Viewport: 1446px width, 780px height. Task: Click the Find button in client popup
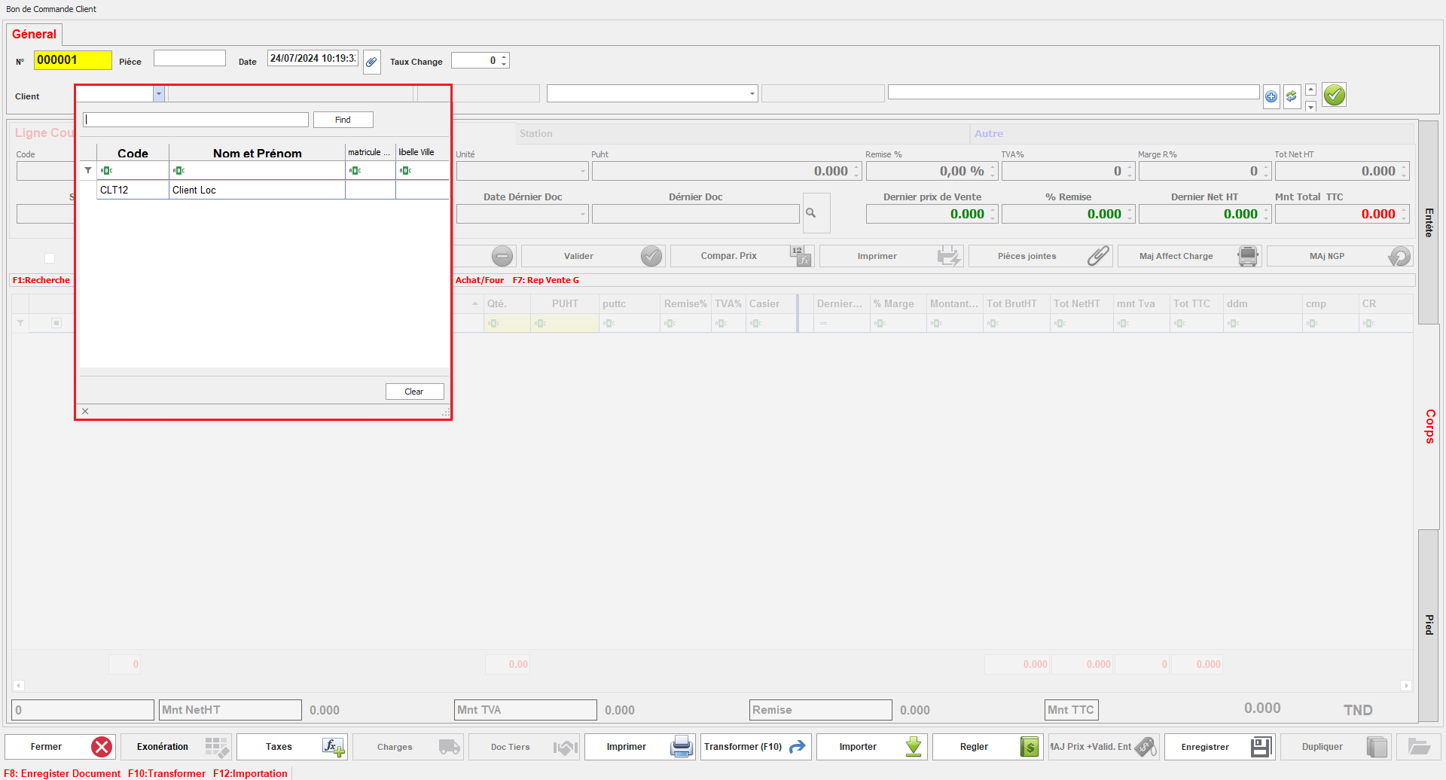(343, 120)
